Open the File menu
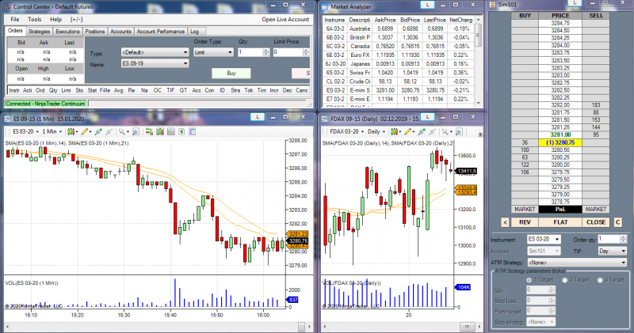This screenshot has height=333, width=634. pyautogui.click(x=15, y=19)
